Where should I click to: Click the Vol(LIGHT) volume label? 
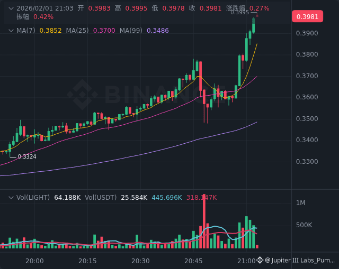33,197
